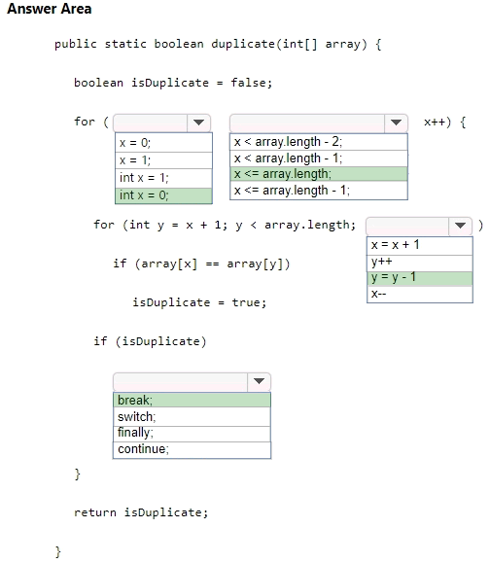
Task: Choose 'x < array.length - 2;' option
Action: pyautogui.click(x=319, y=142)
